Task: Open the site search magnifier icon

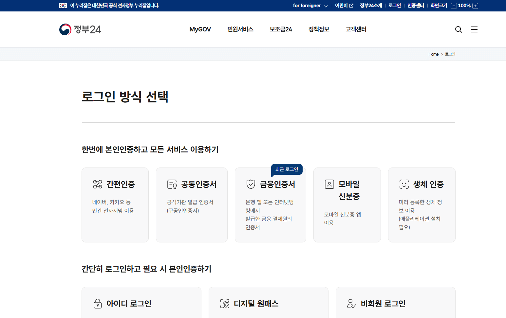Action: tap(458, 29)
